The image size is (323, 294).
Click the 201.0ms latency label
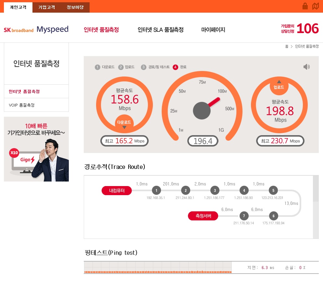click(x=171, y=184)
